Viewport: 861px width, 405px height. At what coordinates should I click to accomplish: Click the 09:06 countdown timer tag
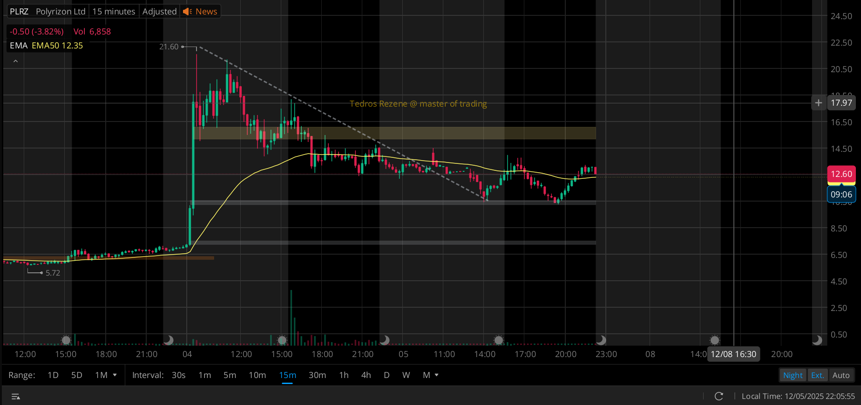click(841, 194)
